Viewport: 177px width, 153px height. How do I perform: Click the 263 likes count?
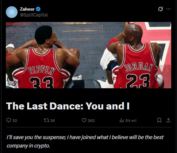pos(91,121)
